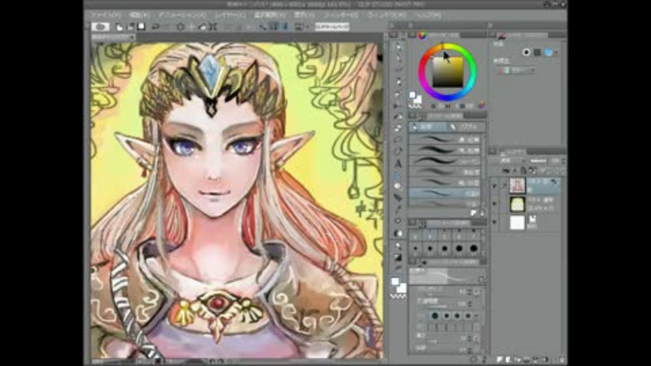Click brush size stepper arrows in tool property
651x366 pixels.
(x=469, y=292)
